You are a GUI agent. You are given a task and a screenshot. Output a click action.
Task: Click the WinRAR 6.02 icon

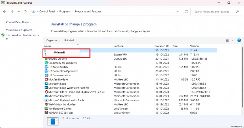46,113
